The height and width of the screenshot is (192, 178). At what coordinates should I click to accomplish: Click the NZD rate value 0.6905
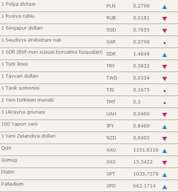point(141,138)
